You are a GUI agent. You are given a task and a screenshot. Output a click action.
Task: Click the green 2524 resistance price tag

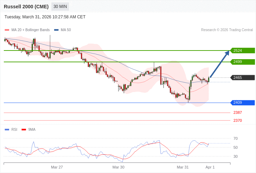coord(242,51)
